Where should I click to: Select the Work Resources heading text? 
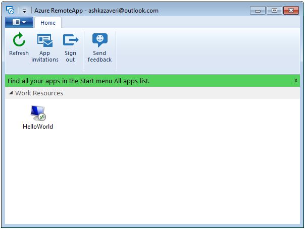pyautogui.click(x=39, y=93)
